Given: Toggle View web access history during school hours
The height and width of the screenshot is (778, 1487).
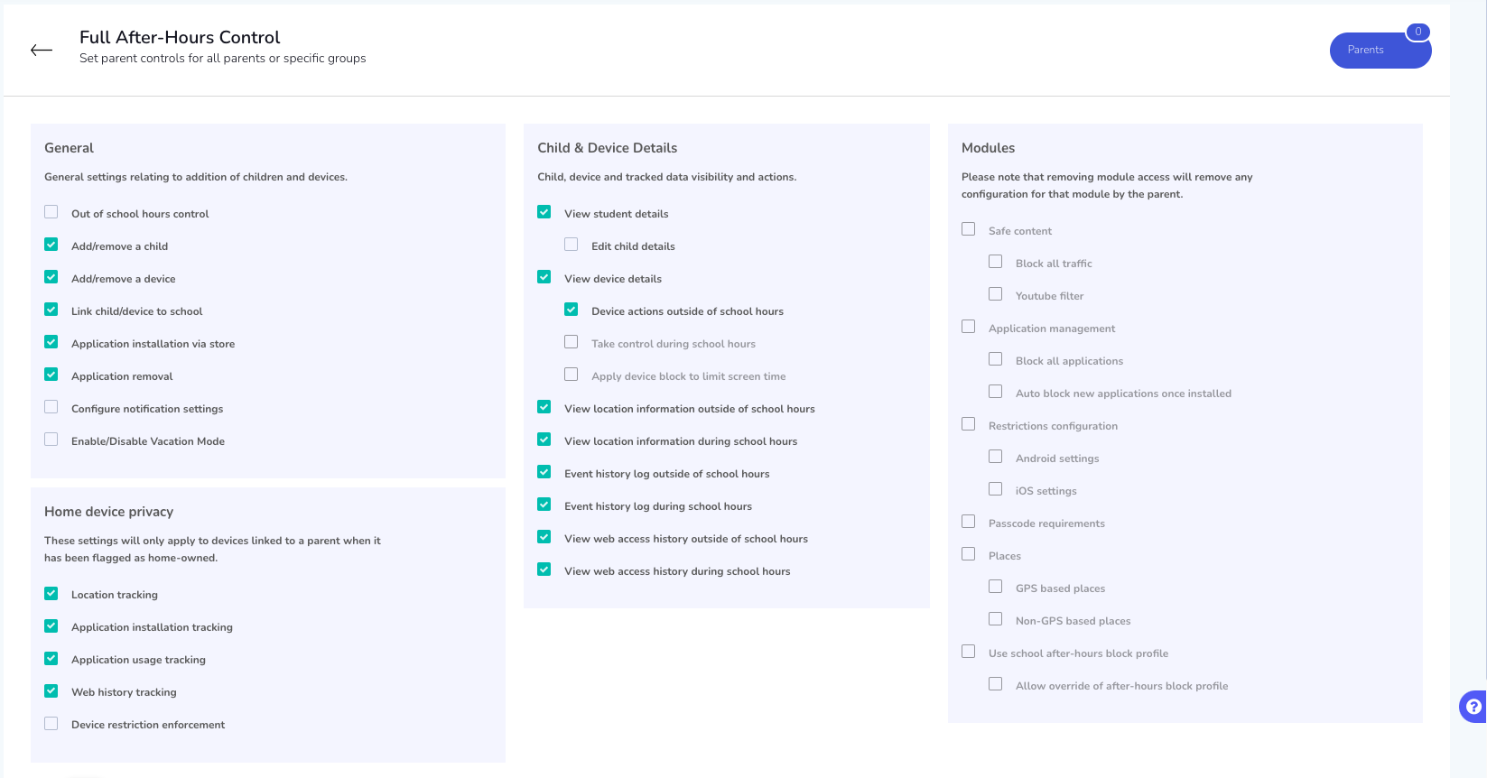Looking at the screenshot, I should (x=544, y=570).
